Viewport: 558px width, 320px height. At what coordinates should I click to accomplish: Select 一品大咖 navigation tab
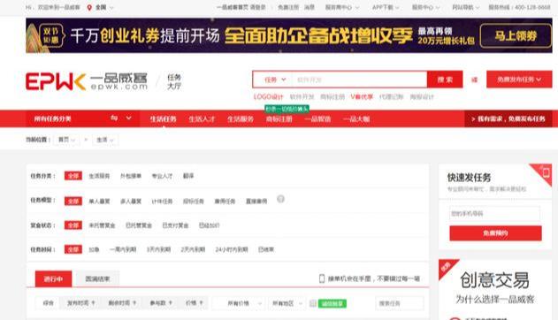coord(356,118)
